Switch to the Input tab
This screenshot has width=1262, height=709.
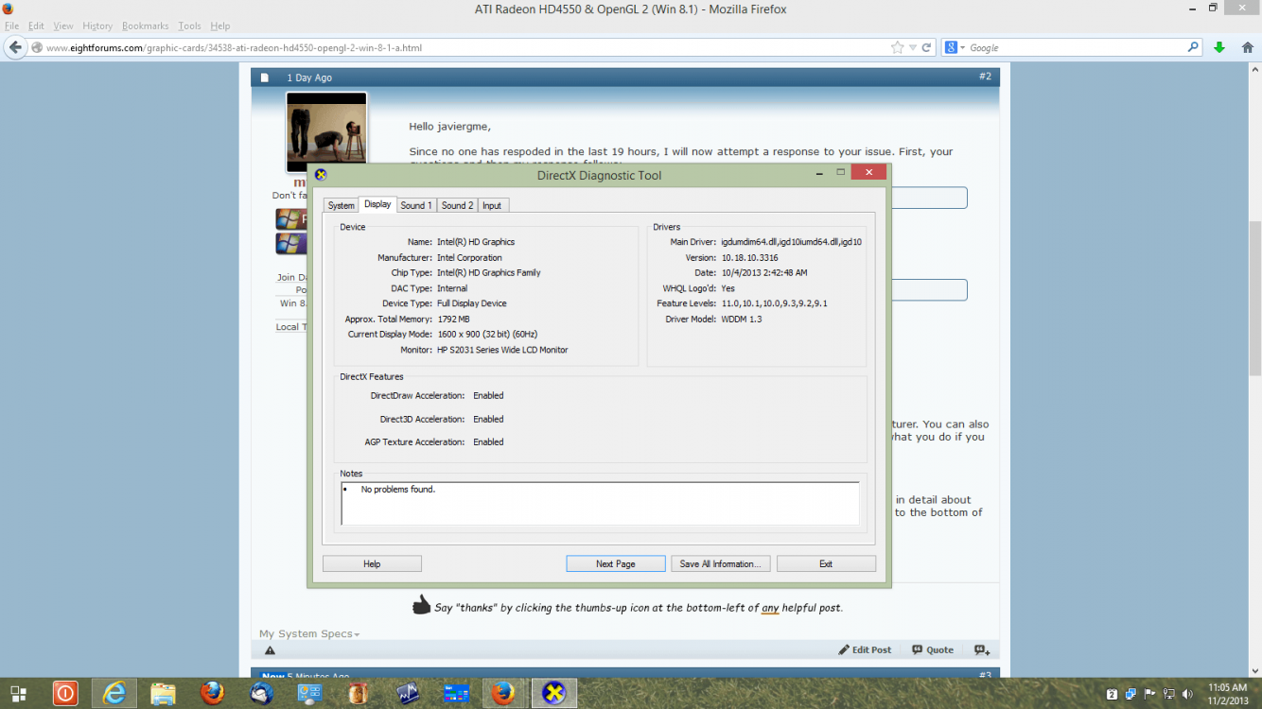[x=492, y=205]
